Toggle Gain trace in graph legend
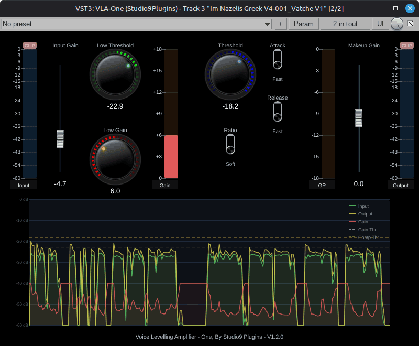419x346 pixels. [358, 222]
